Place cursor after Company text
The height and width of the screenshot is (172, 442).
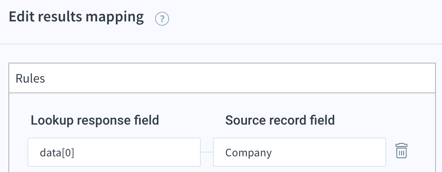coord(273,153)
